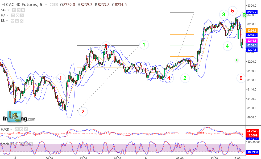Open MA indicator settings gear
The image size is (261, 159).
(18, 15)
